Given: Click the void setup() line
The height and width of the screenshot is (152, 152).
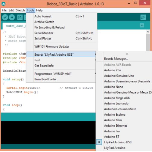Looking at the screenshot, I should tap(13, 79).
